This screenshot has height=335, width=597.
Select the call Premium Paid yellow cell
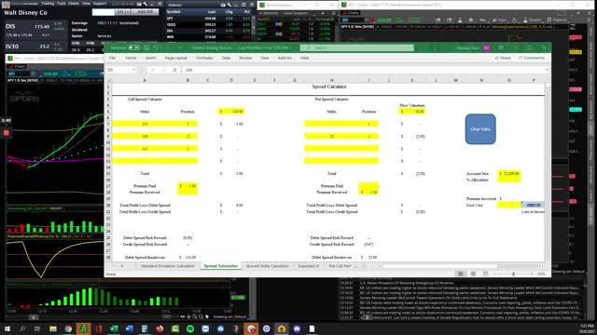coord(187,186)
